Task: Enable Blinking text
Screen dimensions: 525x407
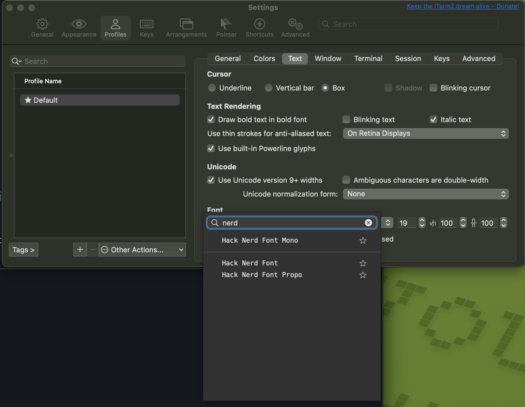Action: 346,119
